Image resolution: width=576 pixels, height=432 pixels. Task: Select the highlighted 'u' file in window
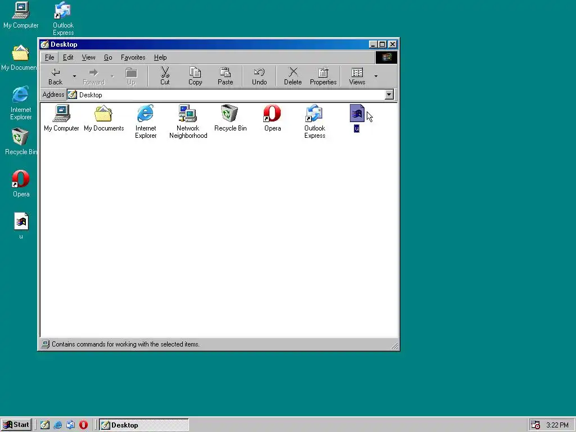357,118
